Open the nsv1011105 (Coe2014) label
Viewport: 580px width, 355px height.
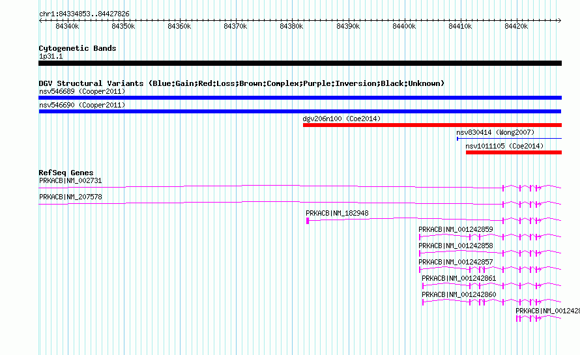click(504, 146)
